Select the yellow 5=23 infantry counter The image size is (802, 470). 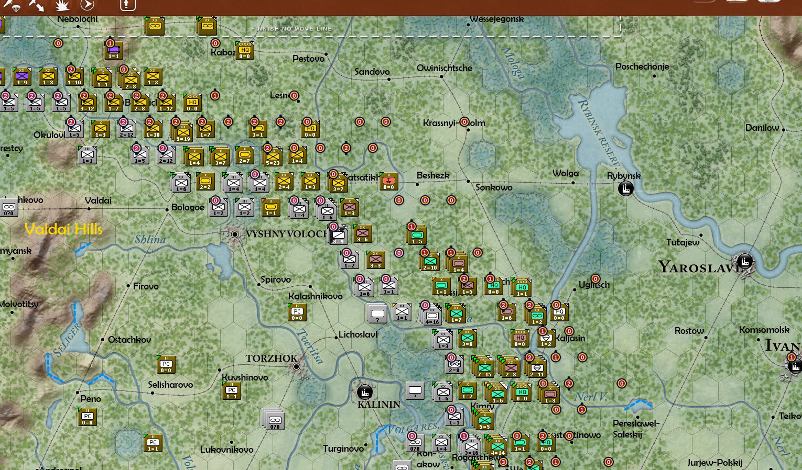click(273, 156)
